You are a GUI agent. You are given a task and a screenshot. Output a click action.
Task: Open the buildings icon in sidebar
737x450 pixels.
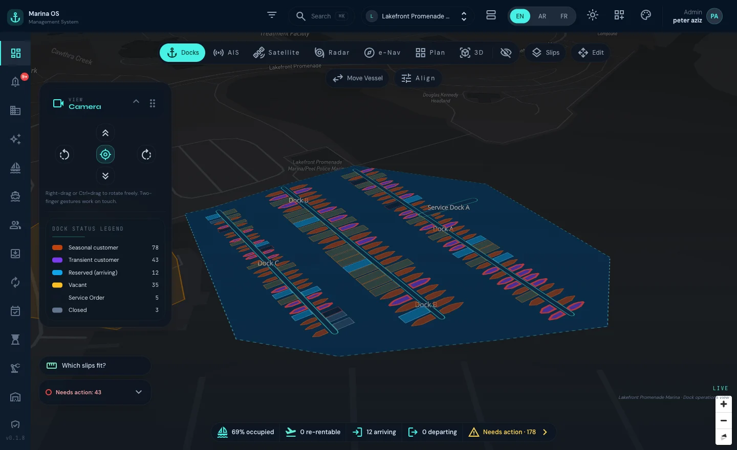[15, 110]
